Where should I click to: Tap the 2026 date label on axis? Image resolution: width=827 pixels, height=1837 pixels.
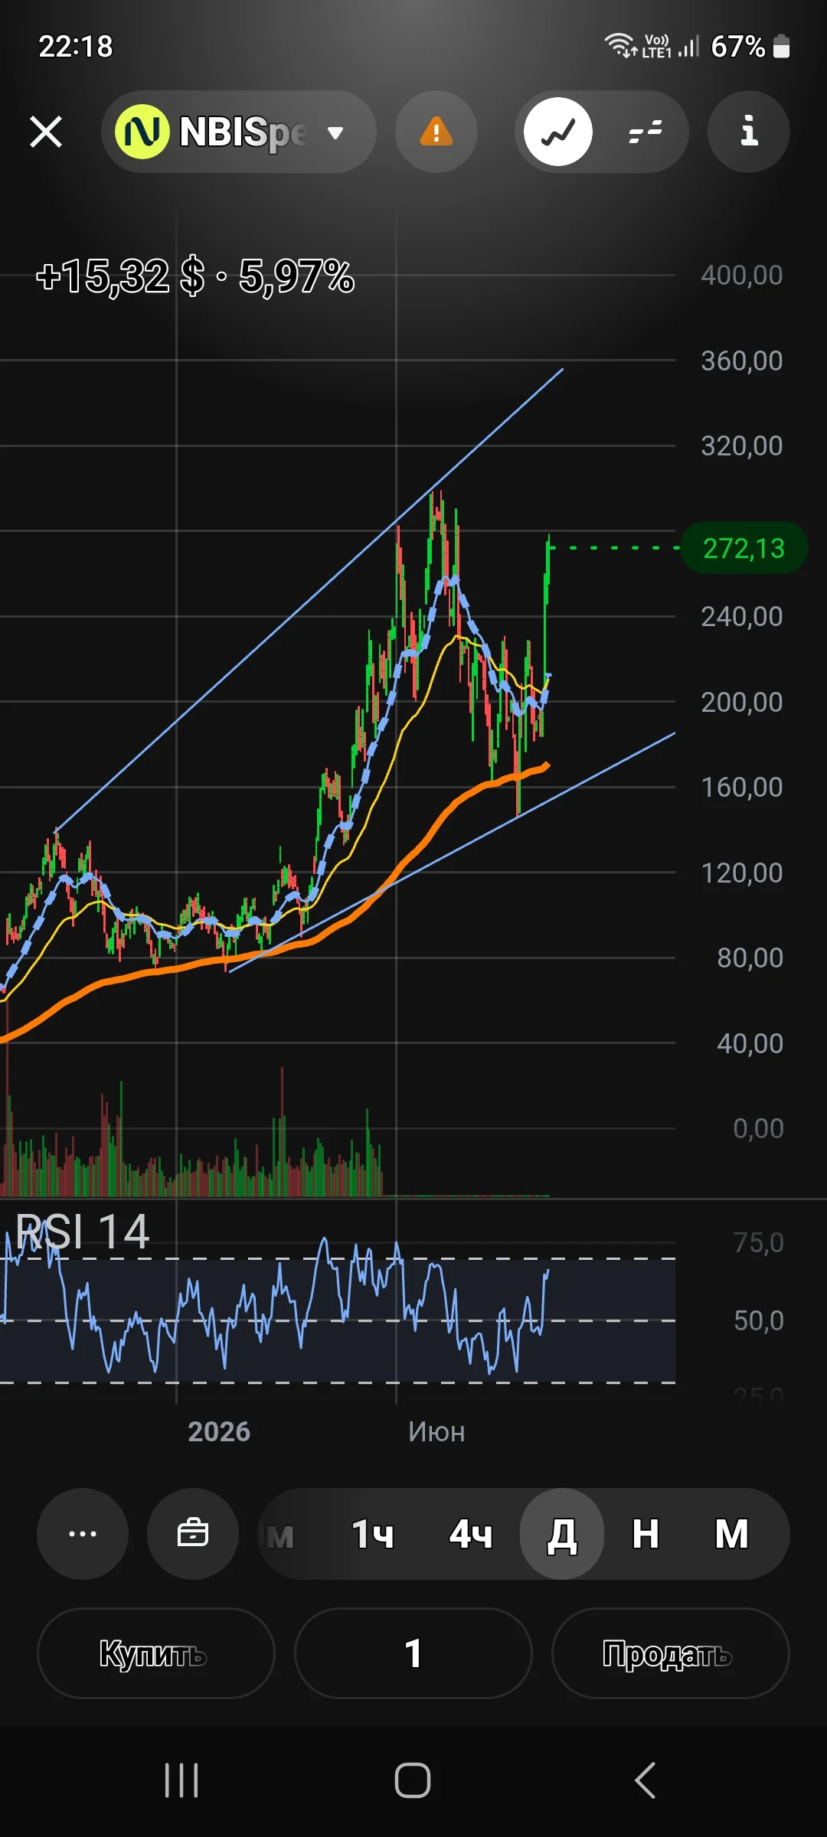[219, 1431]
